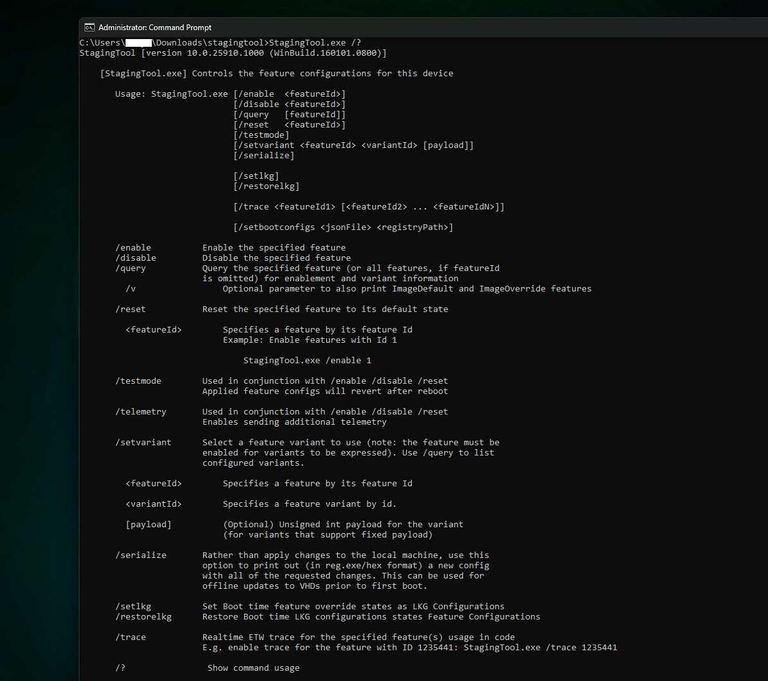Click the '/telemetry' option name
The image size is (768, 681).
coord(140,412)
